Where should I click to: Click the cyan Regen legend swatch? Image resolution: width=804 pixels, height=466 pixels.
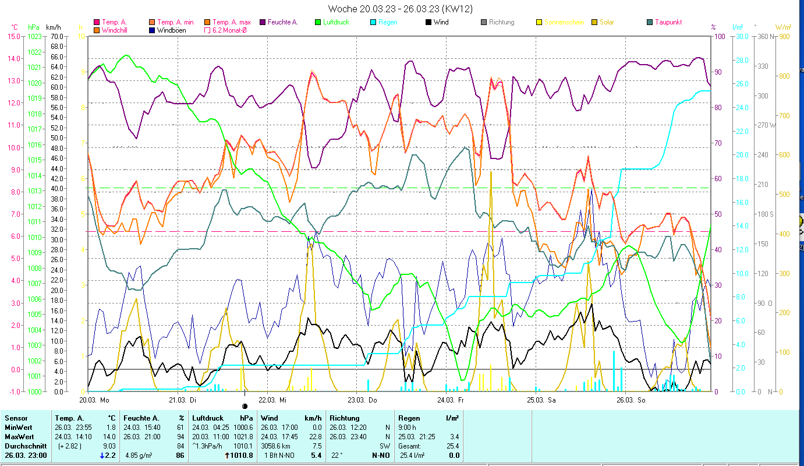(373, 23)
